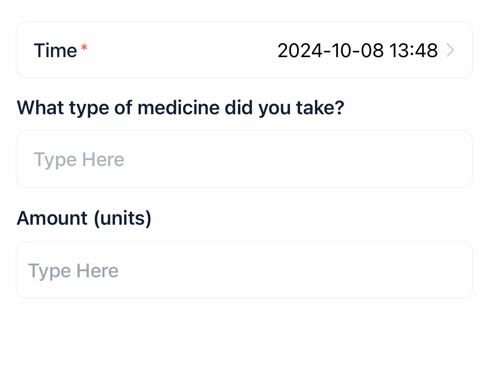Click the blank area below Amount field
This screenshot has width=489, height=366.
click(x=244, y=331)
